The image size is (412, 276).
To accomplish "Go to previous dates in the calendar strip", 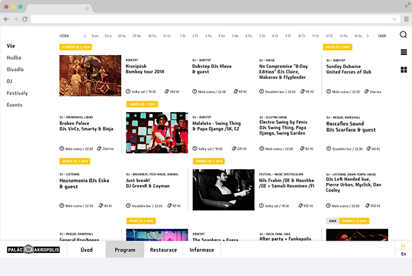I will tap(85, 35).
